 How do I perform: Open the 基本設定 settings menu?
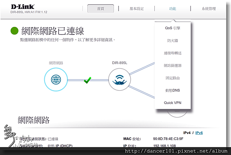137,9
